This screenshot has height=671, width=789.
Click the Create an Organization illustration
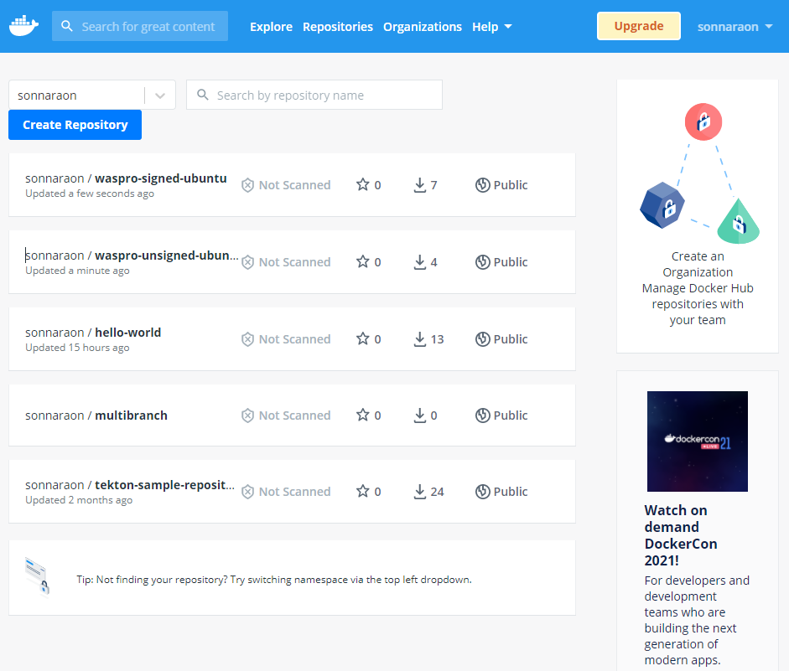point(699,173)
